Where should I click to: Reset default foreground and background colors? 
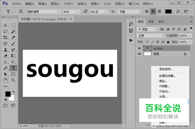tap(6, 100)
